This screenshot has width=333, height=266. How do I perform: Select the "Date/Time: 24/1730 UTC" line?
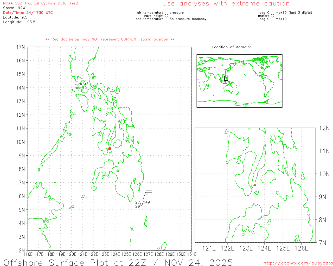click(28, 12)
